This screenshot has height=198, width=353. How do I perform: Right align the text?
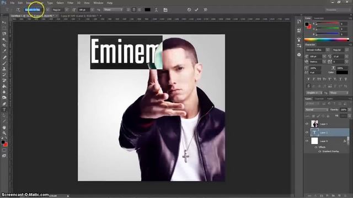pos(140,10)
